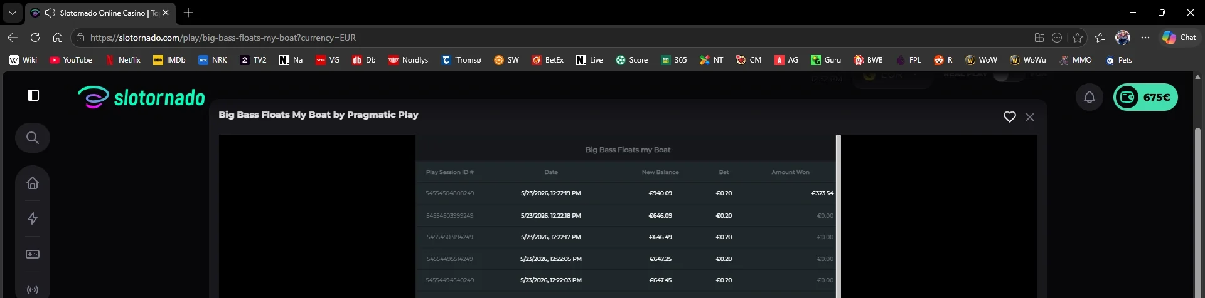This screenshot has width=1205, height=298.
Task: Select Play Session ID 54554494540249
Action: (450, 280)
